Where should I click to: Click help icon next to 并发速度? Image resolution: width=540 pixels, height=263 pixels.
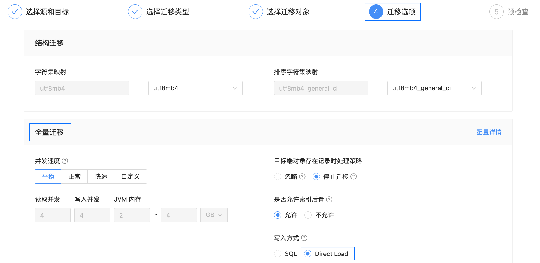[x=65, y=161]
